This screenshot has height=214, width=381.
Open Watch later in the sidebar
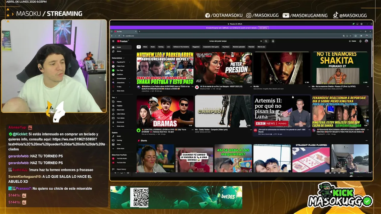point(121,110)
